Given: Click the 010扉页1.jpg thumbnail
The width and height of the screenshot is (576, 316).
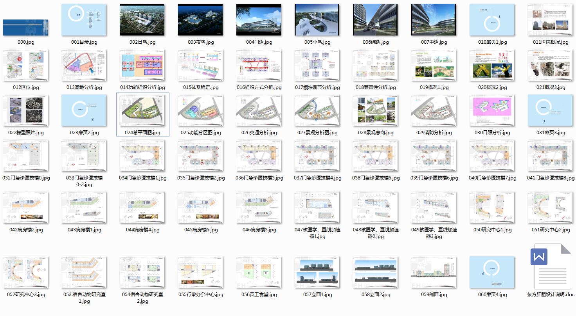Looking at the screenshot, I should [x=492, y=20].
